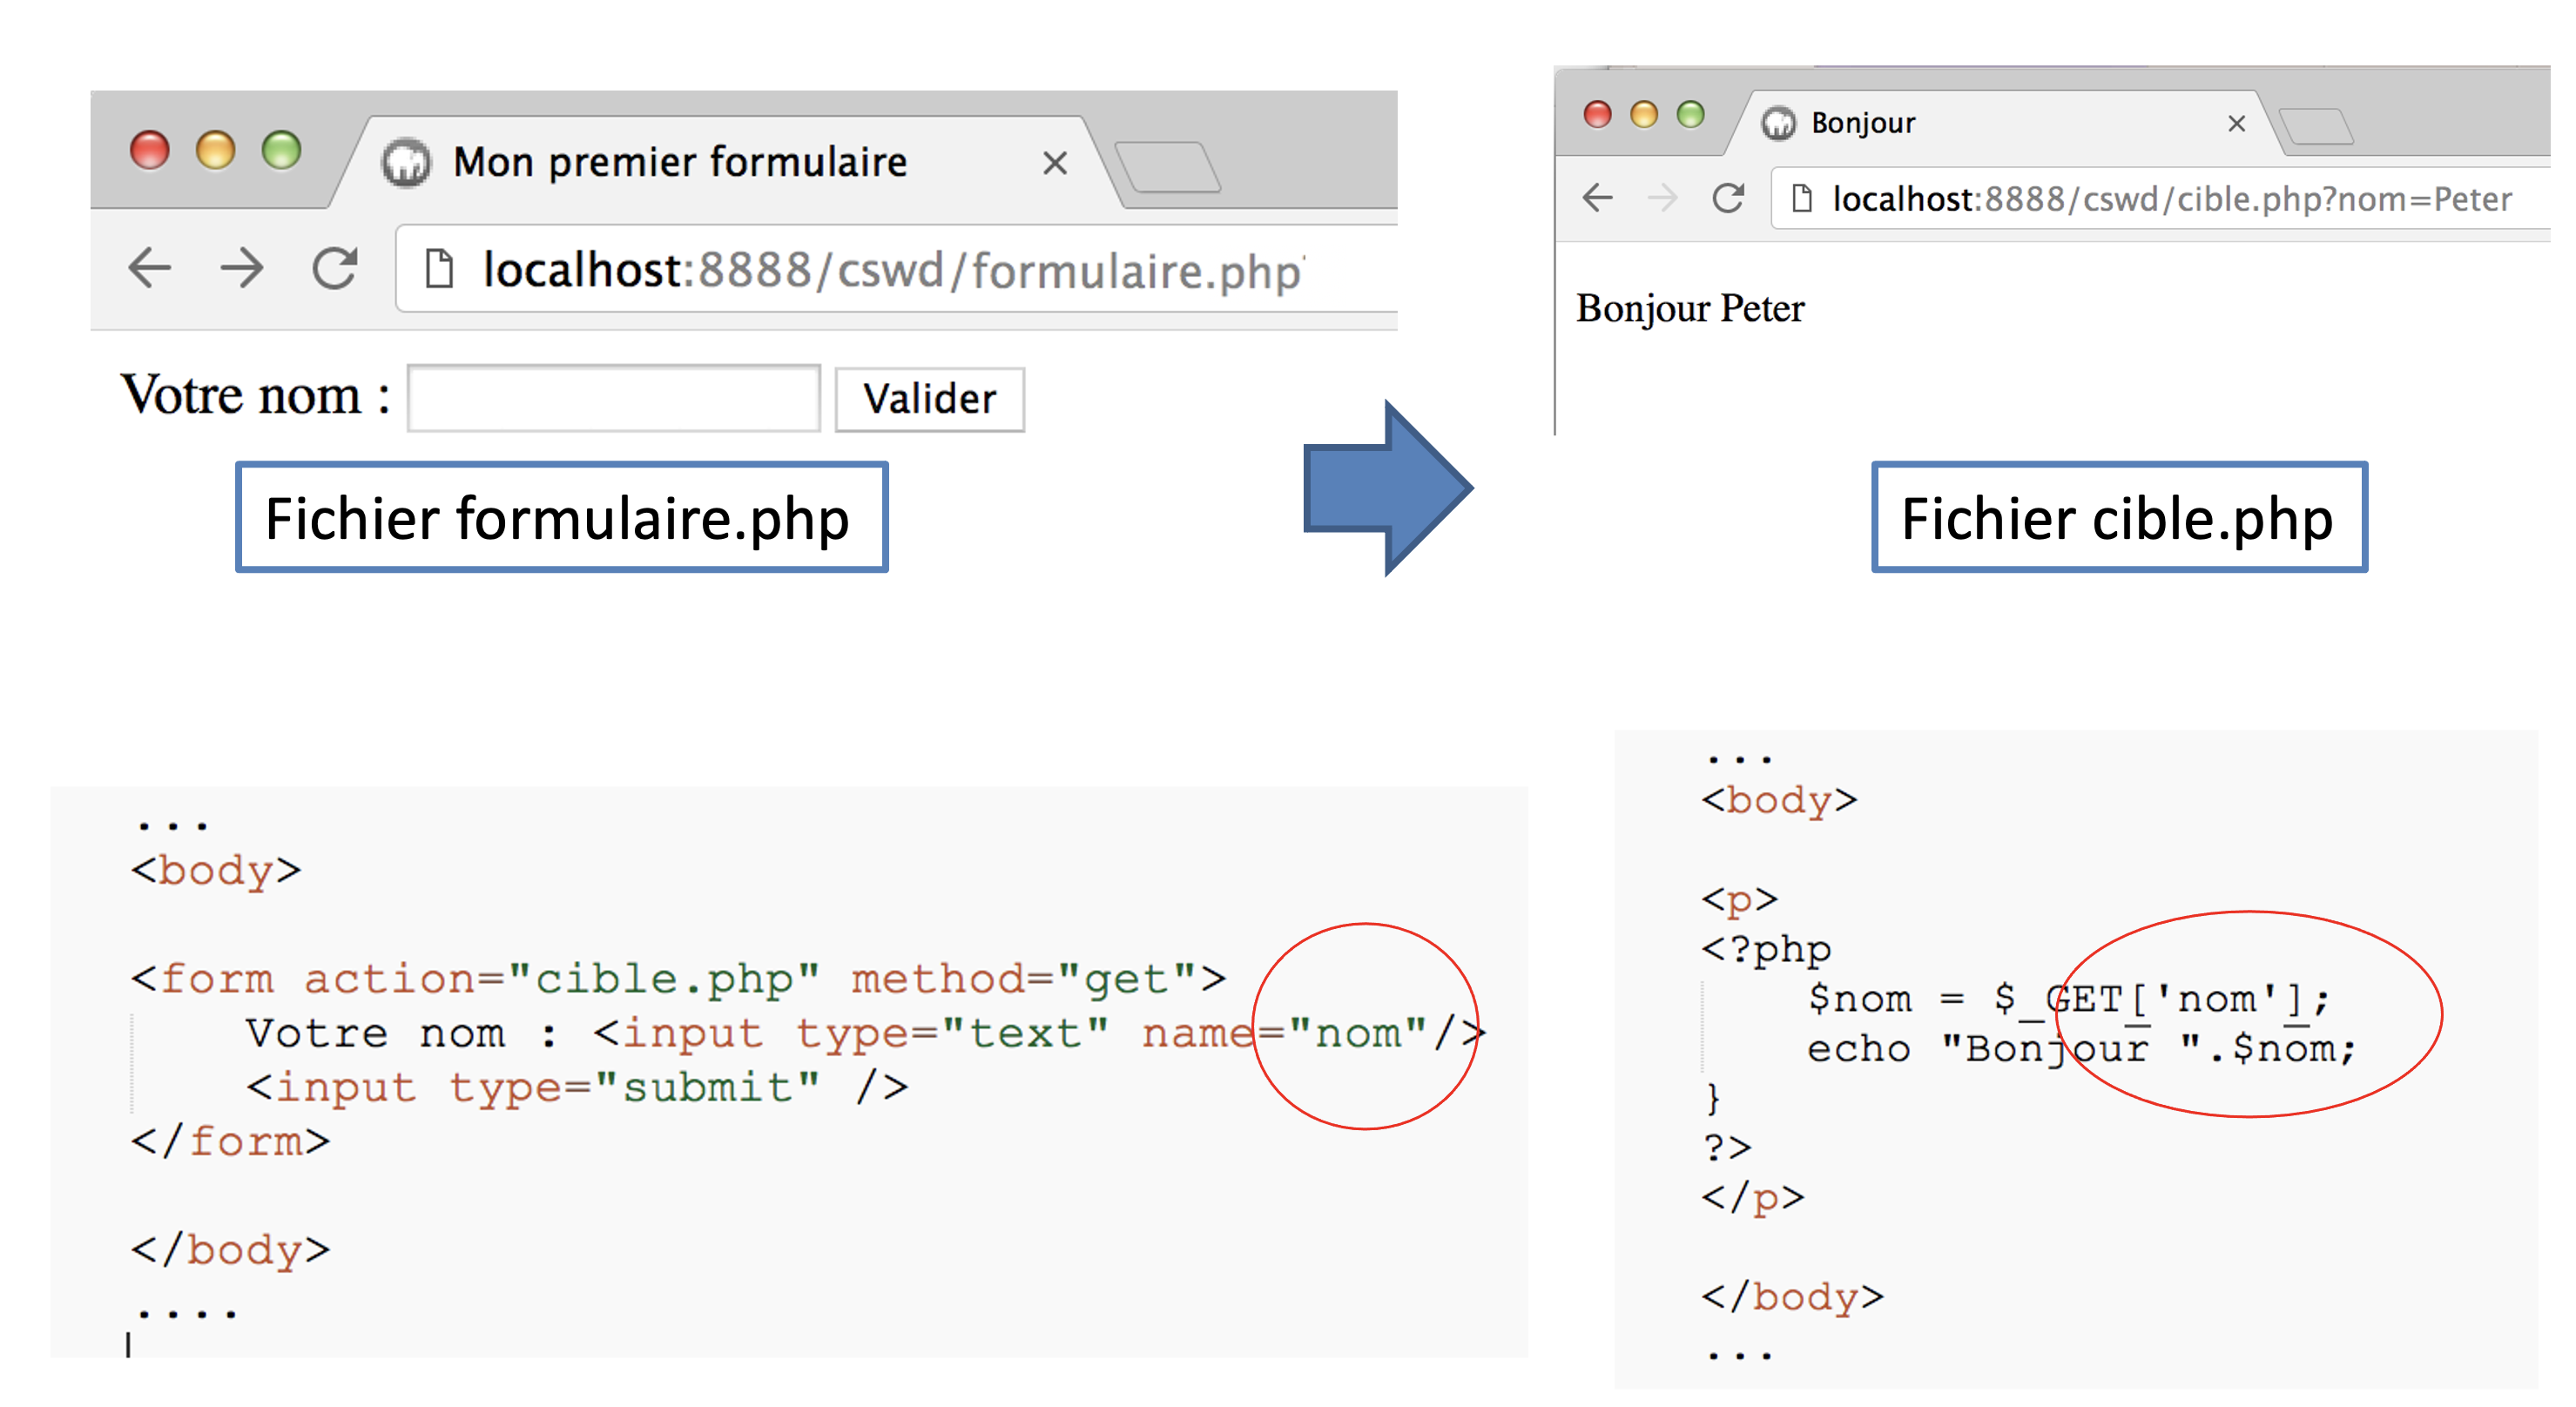Reload the formulaire.php page
Image resolution: width=2576 pixels, height=1407 pixels.
coord(334,267)
